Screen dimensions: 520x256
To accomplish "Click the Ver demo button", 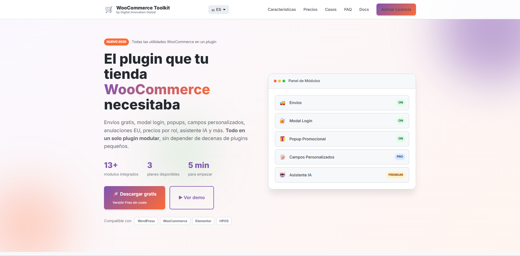I will pyautogui.click(x=192, y=198).
